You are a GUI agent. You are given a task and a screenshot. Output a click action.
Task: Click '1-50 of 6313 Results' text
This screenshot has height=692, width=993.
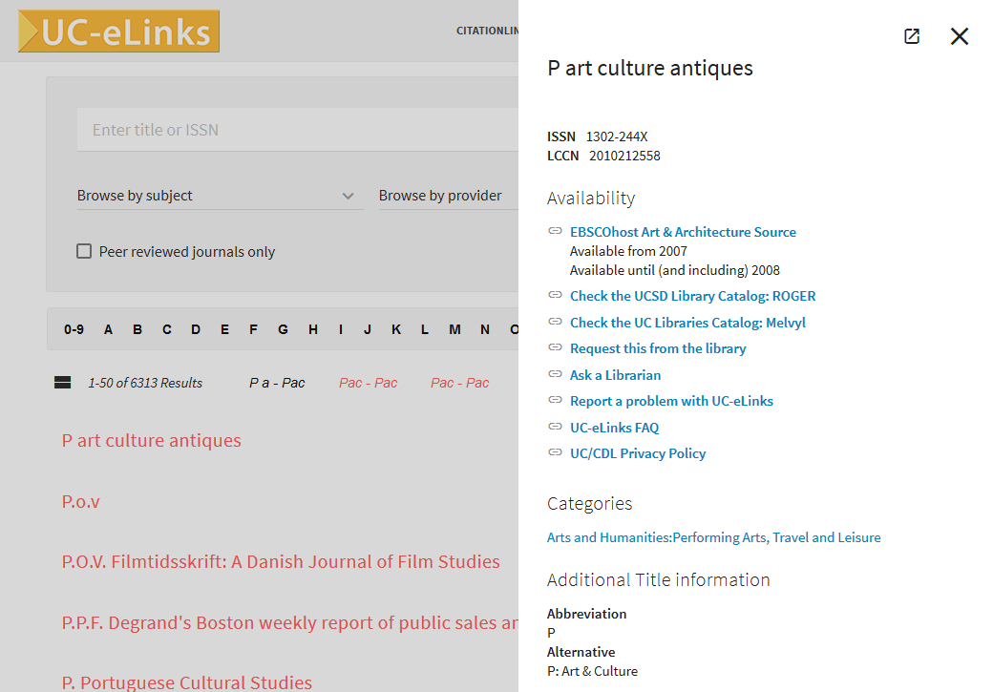pos(145,383)
